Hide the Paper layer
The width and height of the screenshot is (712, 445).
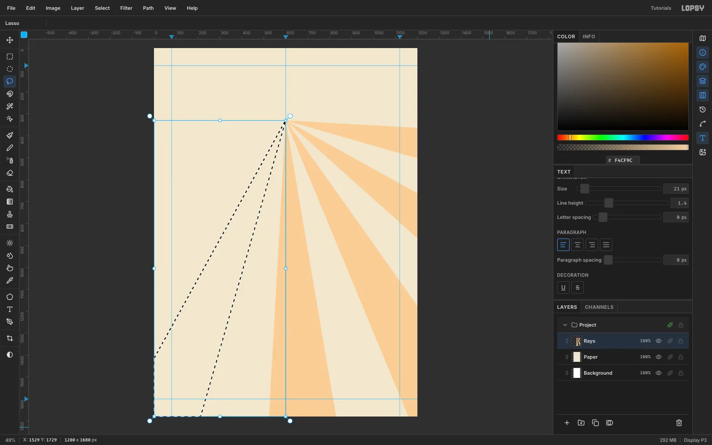pos(659,357)
